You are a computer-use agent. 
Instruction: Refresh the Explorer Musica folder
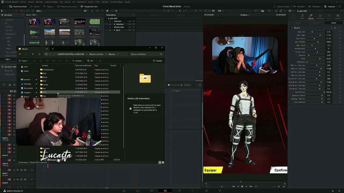[39, 54]
